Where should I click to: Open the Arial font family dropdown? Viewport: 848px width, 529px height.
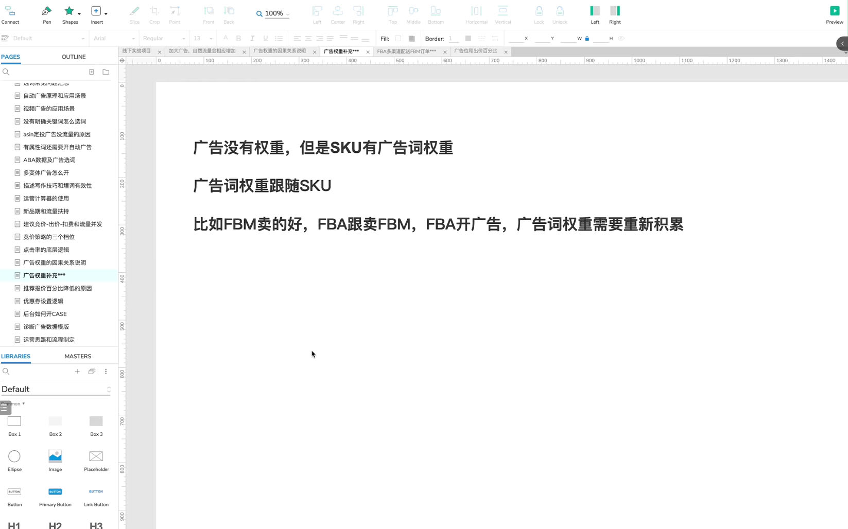coord(113,38)
